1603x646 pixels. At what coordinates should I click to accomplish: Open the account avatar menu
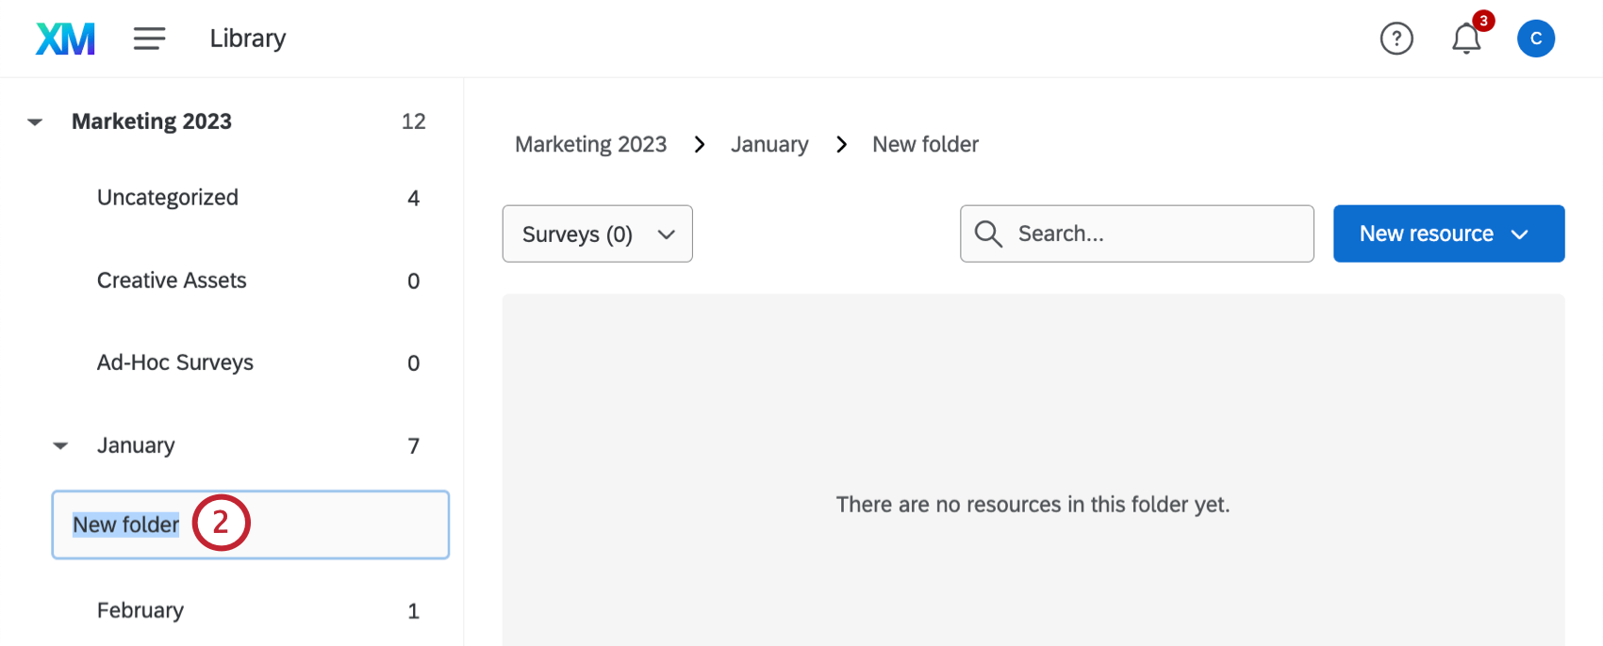click(x=1535, y=39)
